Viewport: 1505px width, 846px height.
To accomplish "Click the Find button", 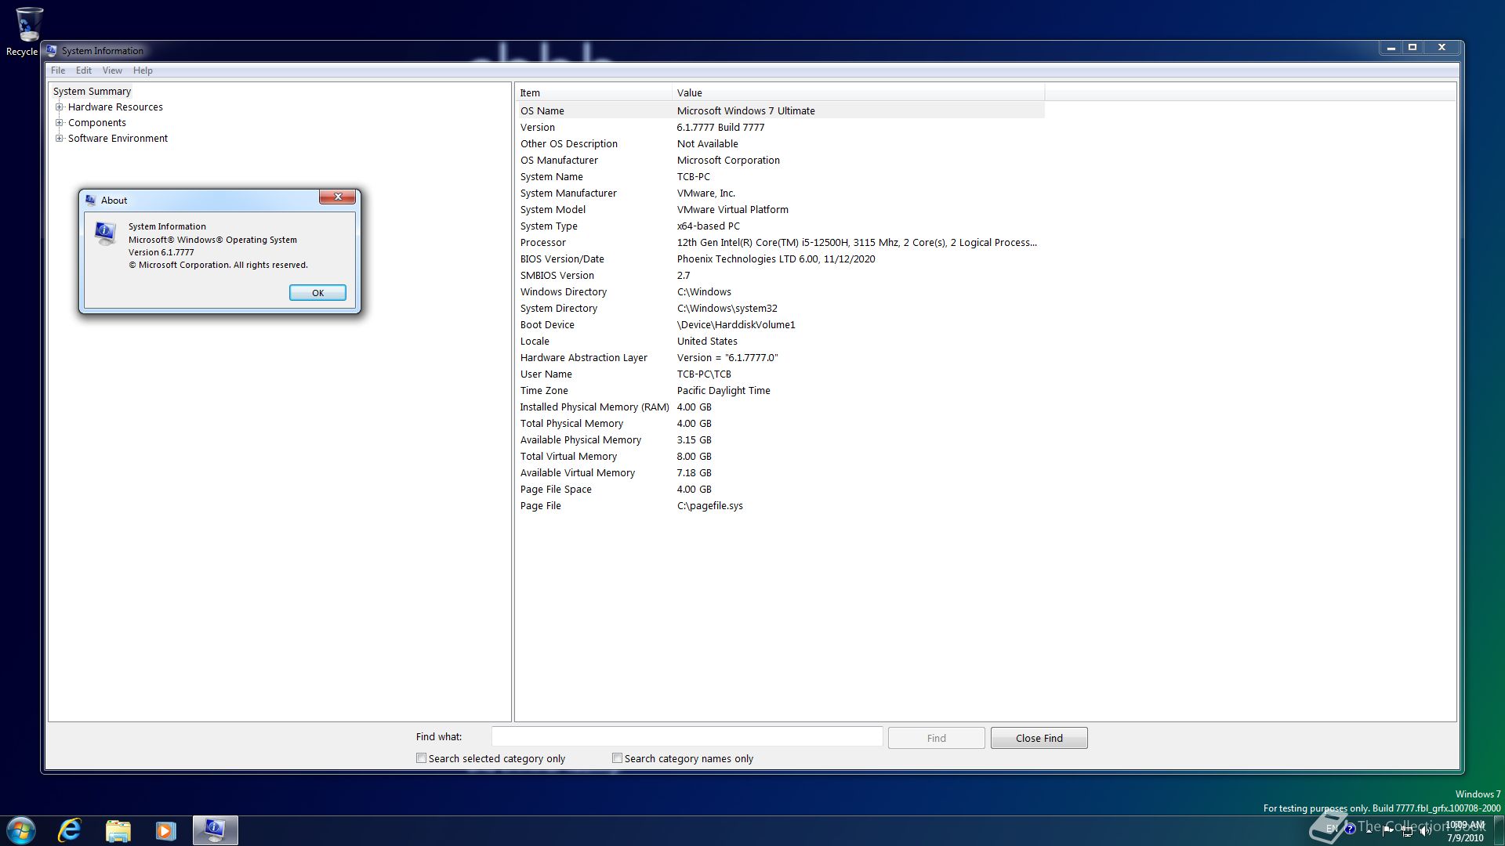I will pyautogui.click(x=936, y=738).
